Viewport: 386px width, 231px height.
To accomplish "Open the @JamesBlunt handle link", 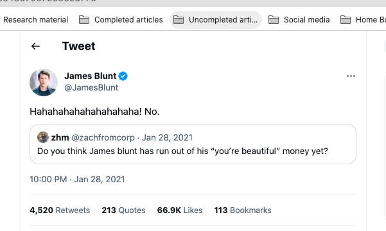I will [x=91, y=87].
